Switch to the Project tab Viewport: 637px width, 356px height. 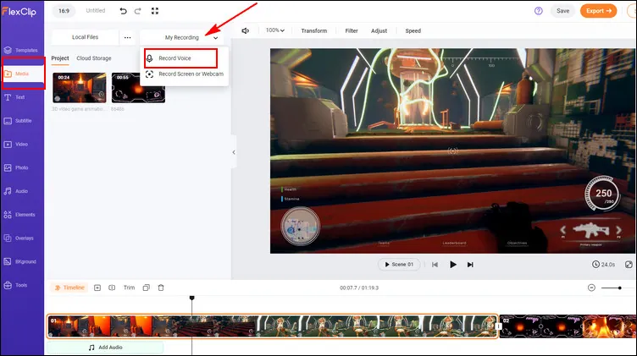59,58
